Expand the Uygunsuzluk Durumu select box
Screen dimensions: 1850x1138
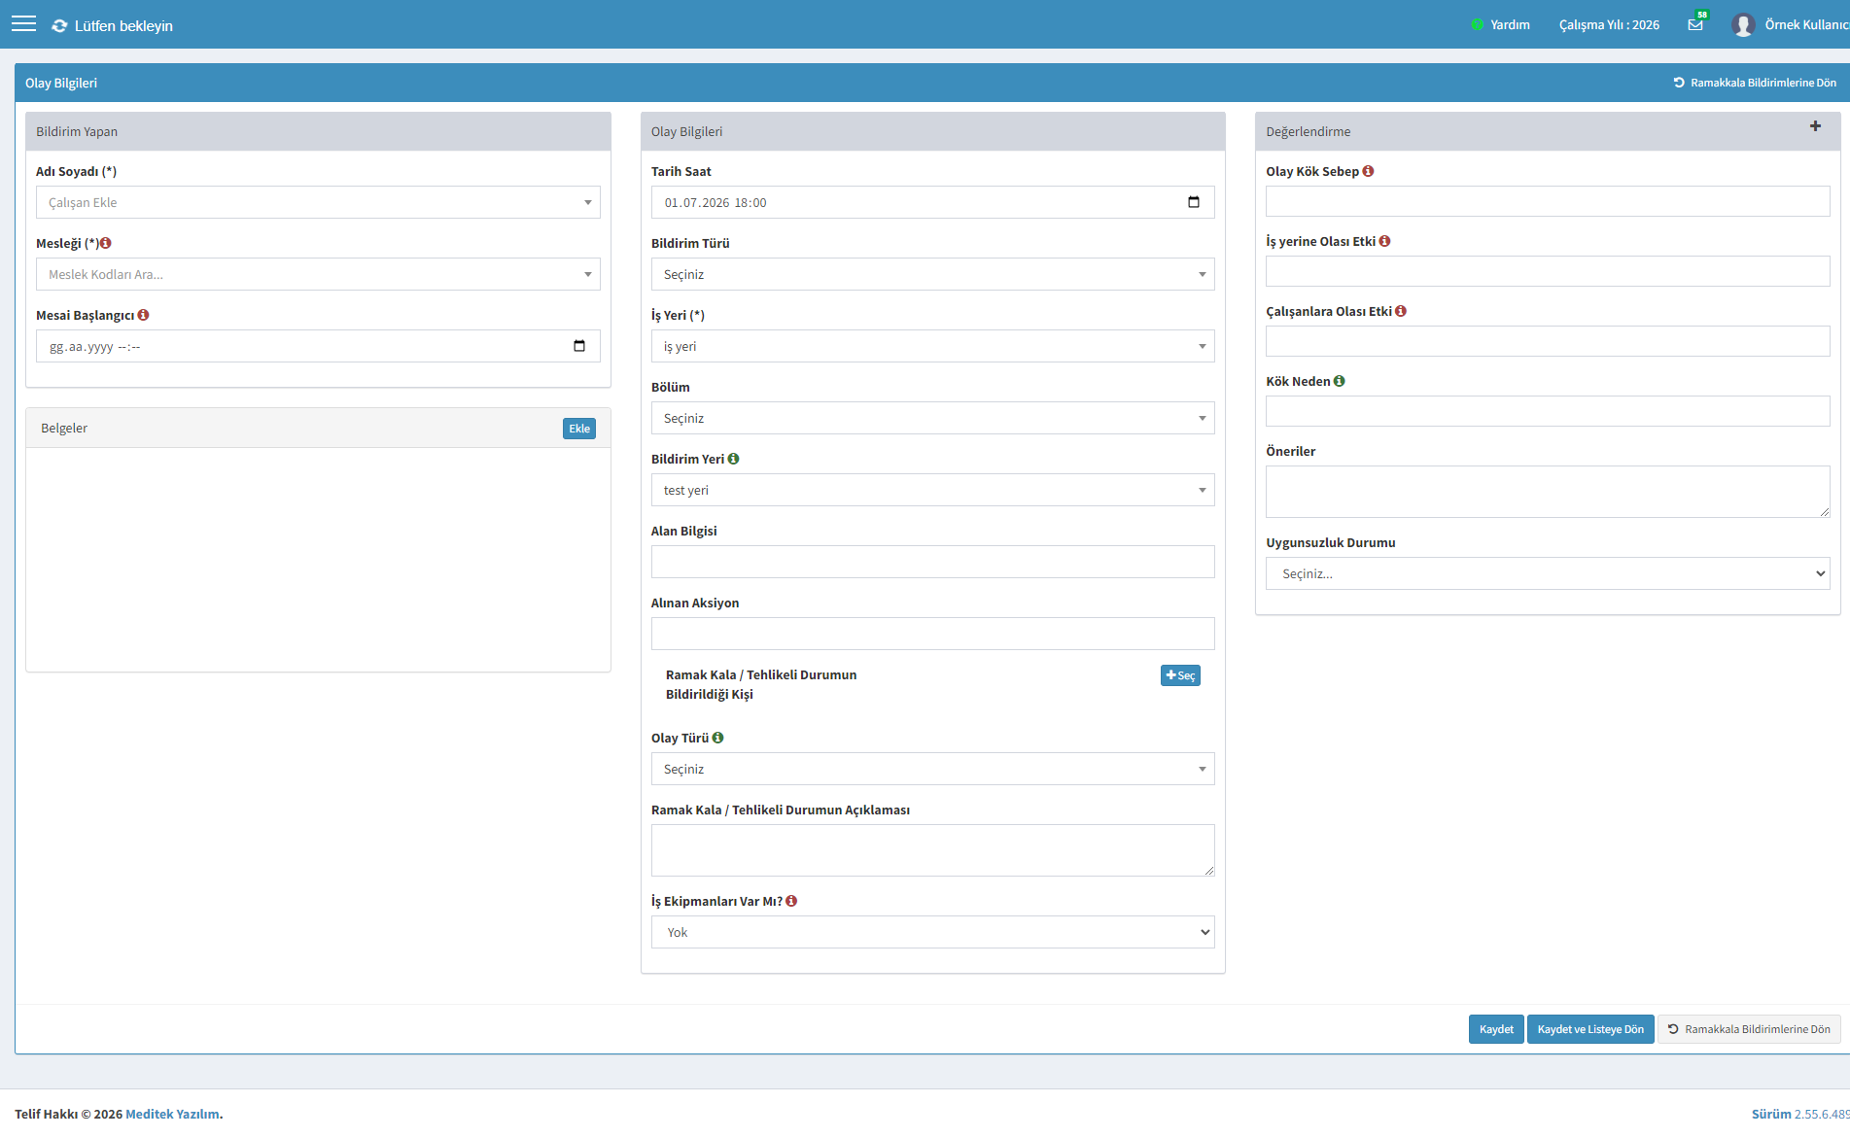pyautogui.click(x=1548, y=573)
